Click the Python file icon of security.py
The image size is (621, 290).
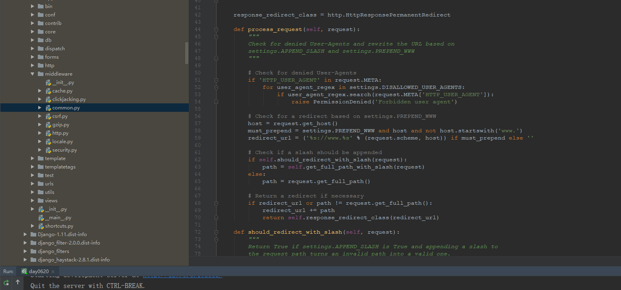pos(48,150)
